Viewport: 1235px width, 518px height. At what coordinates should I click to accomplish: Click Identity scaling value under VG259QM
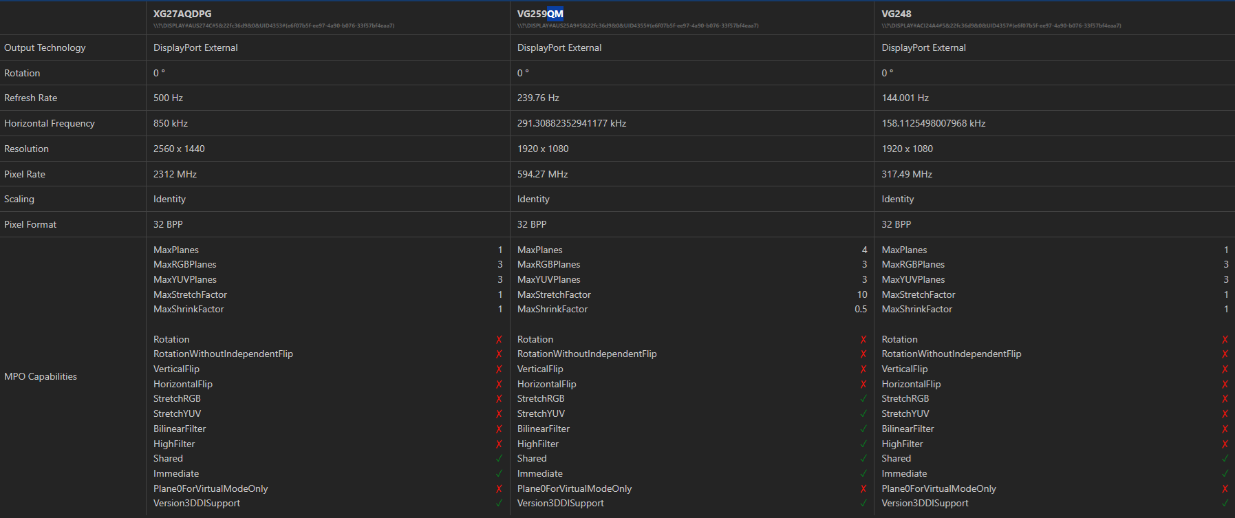[533, 199]
